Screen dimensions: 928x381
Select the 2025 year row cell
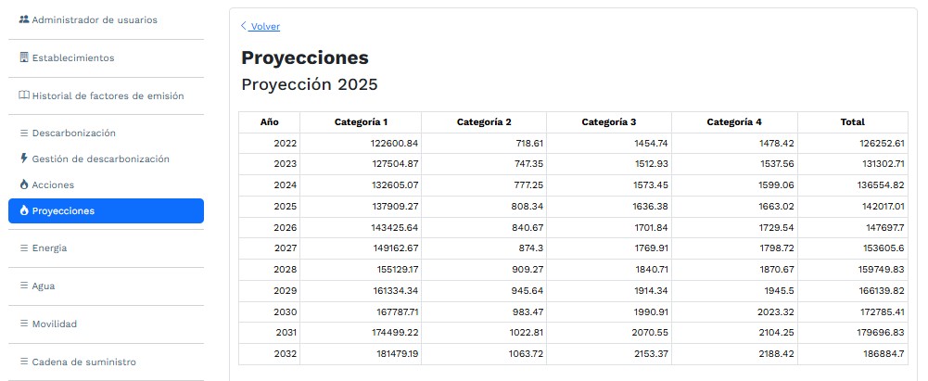[x=269, y=207]
